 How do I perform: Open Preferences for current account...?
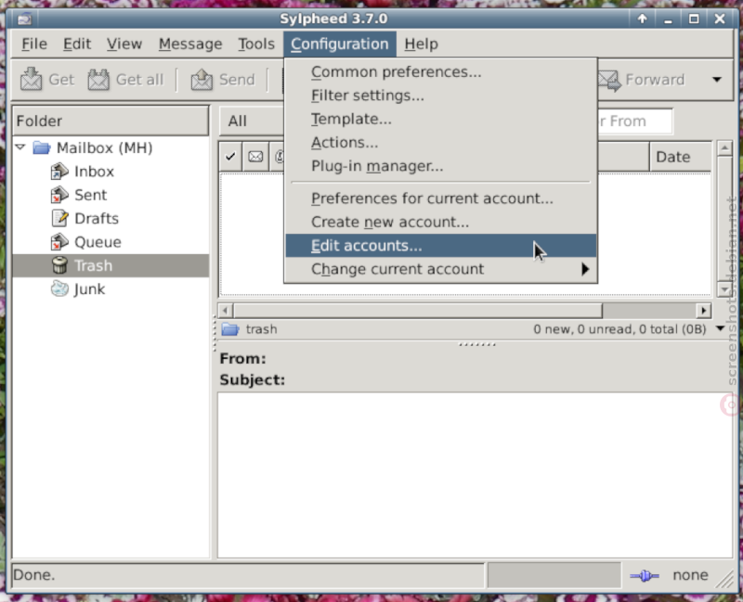click(x=440, y=199)
